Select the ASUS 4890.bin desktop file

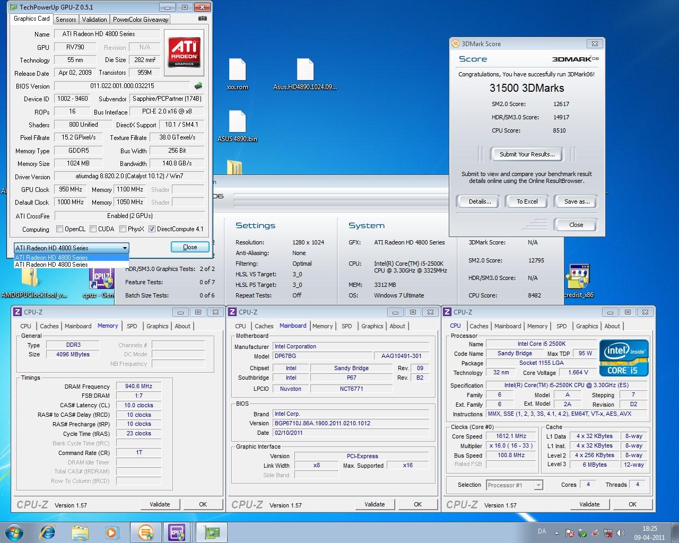pos(237,126)
